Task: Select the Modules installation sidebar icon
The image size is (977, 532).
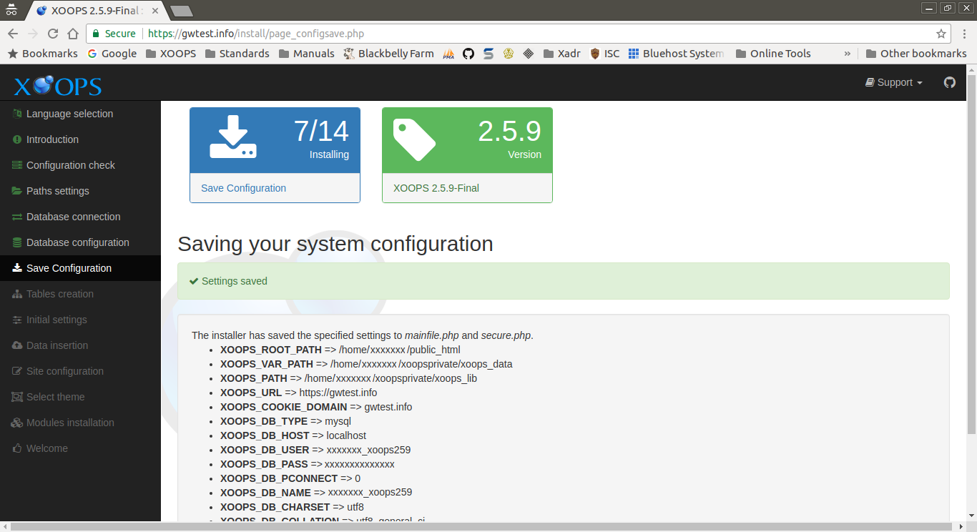Action: pos(16,423)
